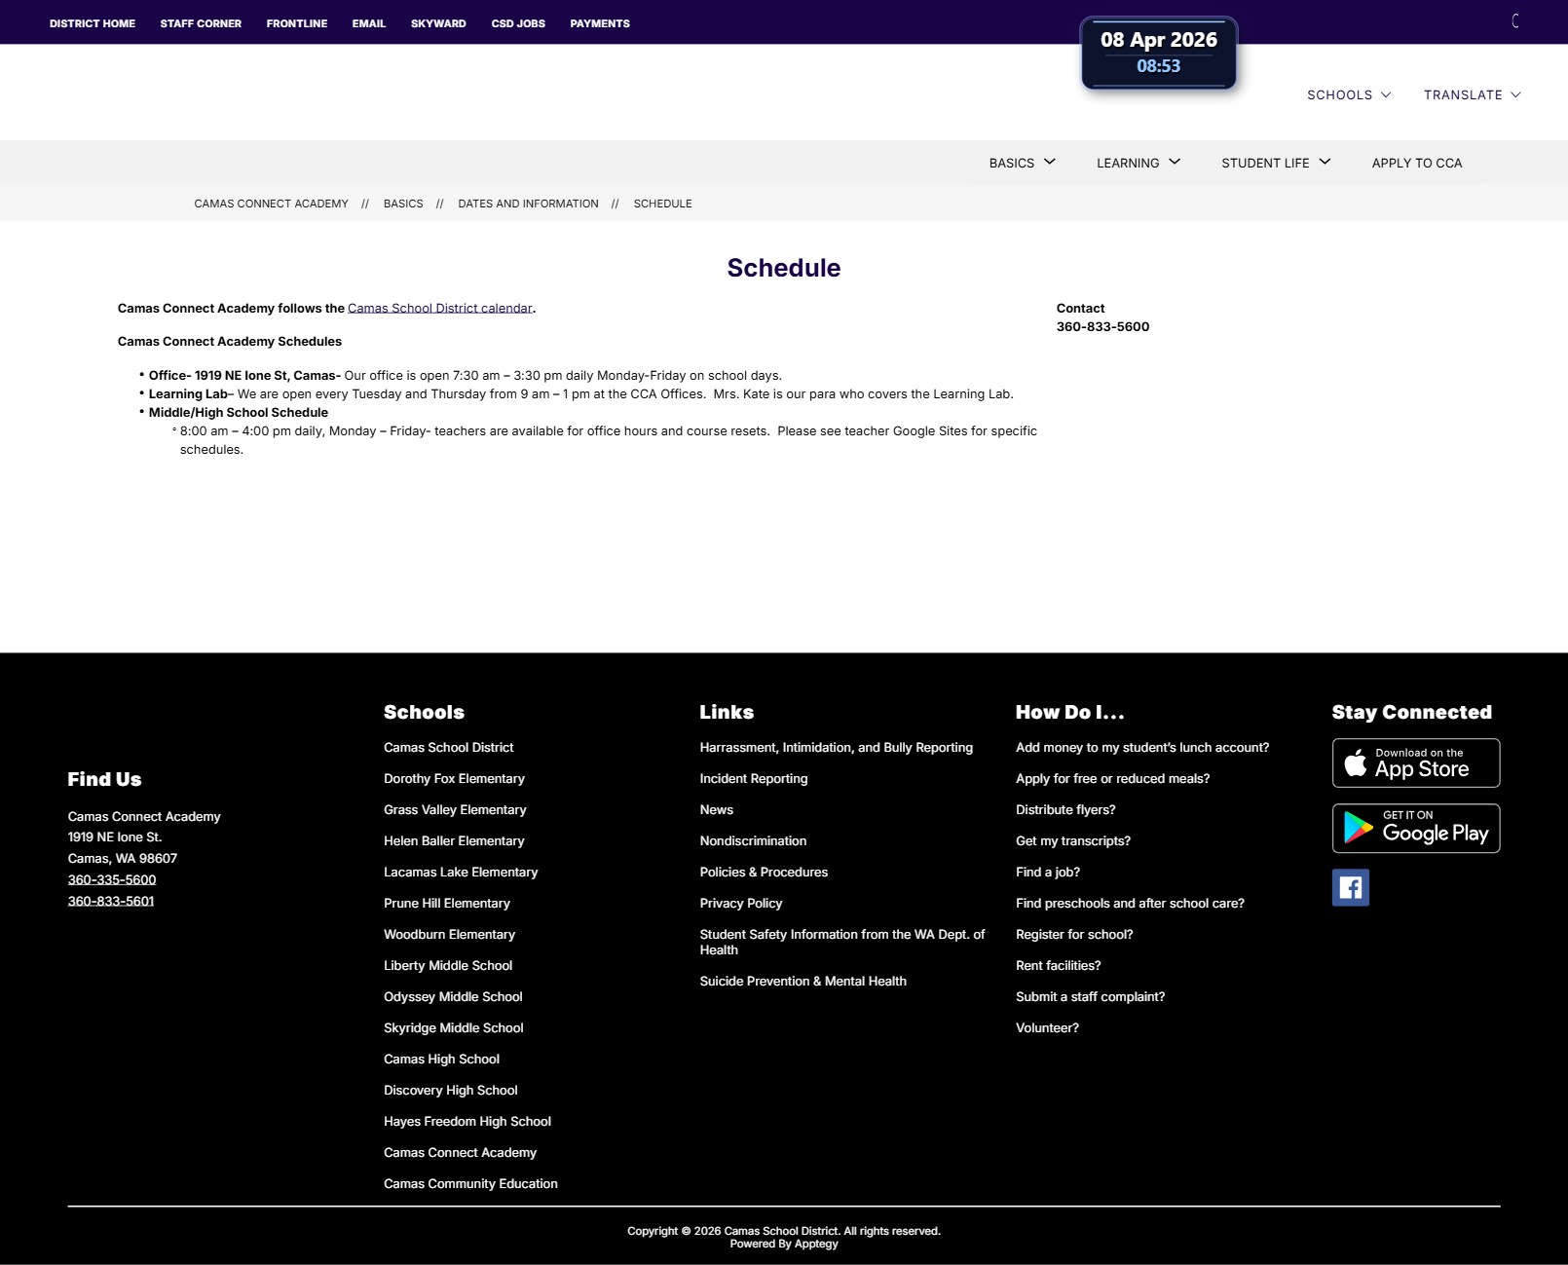
Task: Open Nondiscrimination link
Action: [x=753, y=840]
